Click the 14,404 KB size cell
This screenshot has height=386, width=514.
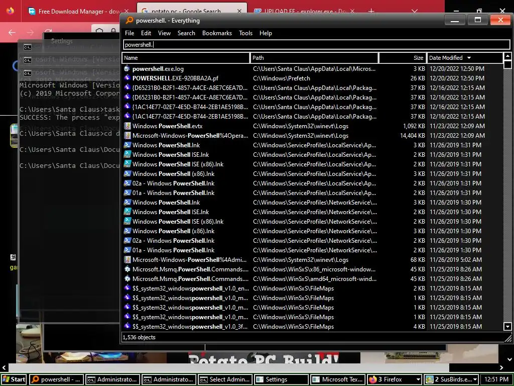pos(413,136)
